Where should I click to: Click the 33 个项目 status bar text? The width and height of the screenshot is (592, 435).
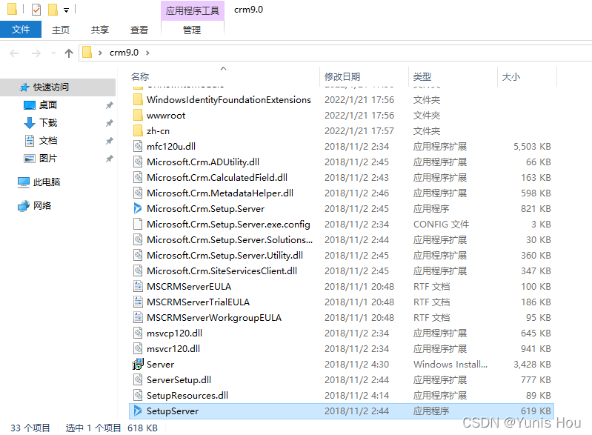click(30, 428)
